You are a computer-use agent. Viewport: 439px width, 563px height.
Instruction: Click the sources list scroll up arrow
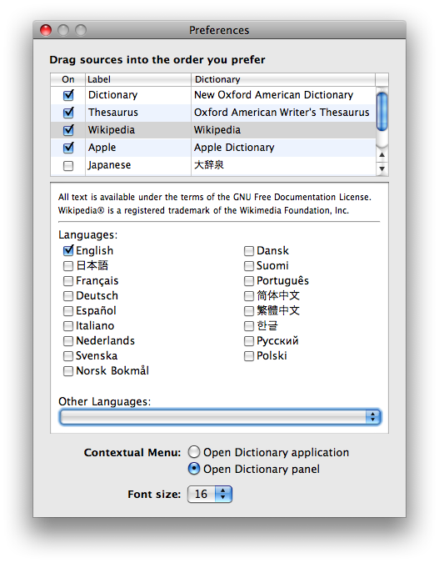pyautogui.click(x=382, y=155)
